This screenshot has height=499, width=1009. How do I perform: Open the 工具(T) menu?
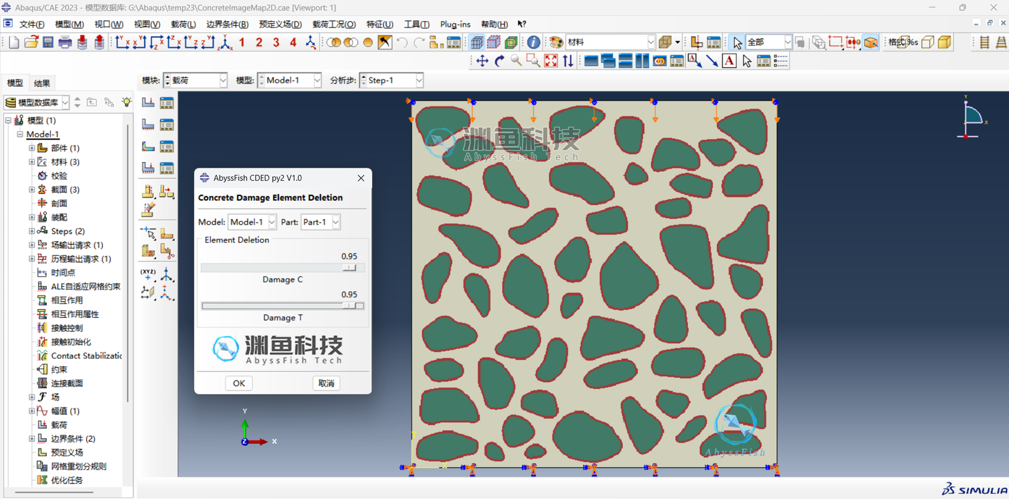(417, 24)
